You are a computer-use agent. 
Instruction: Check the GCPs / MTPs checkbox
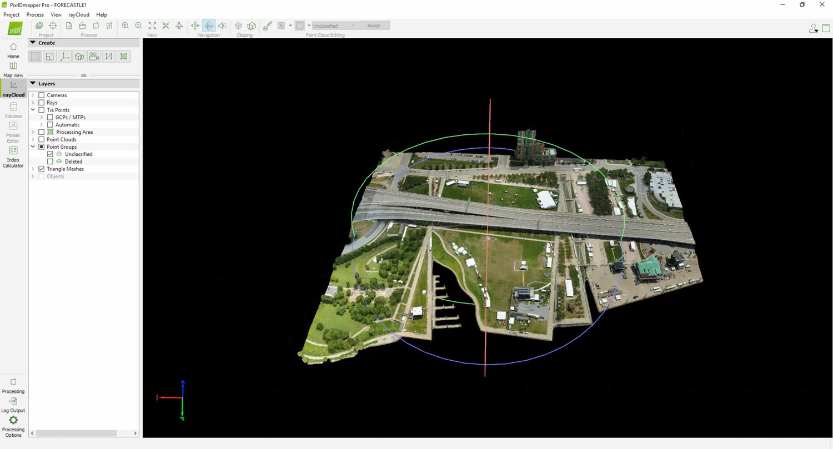(x=50, y=118)
